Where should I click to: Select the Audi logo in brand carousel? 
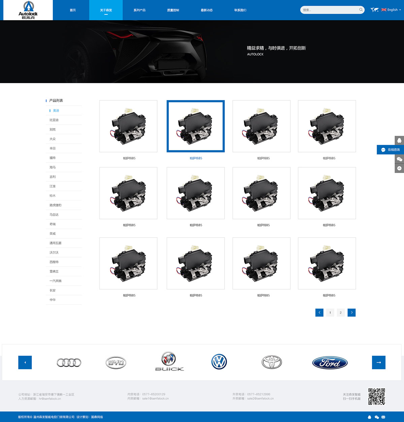69,362
